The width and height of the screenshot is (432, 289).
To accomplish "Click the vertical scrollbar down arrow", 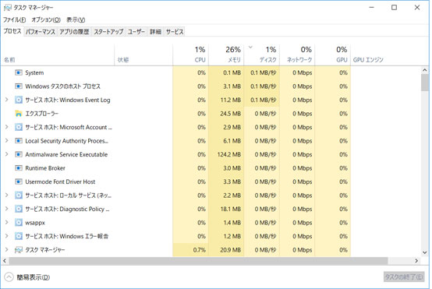I will click(424, 252).
